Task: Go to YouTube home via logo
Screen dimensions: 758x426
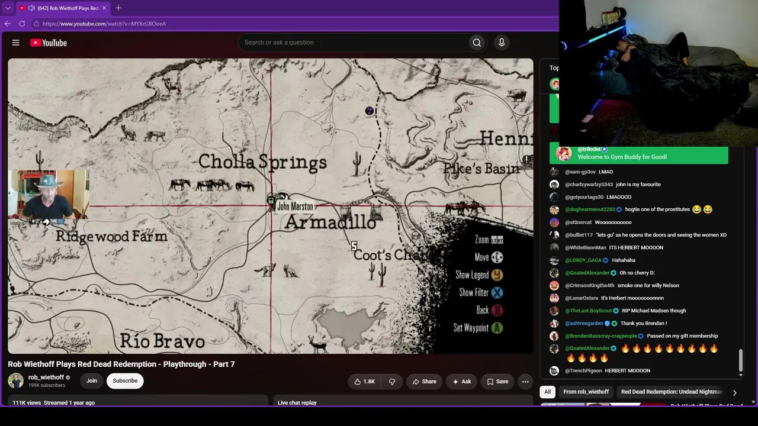Action: pyautogui.click(x=49, y=43)
